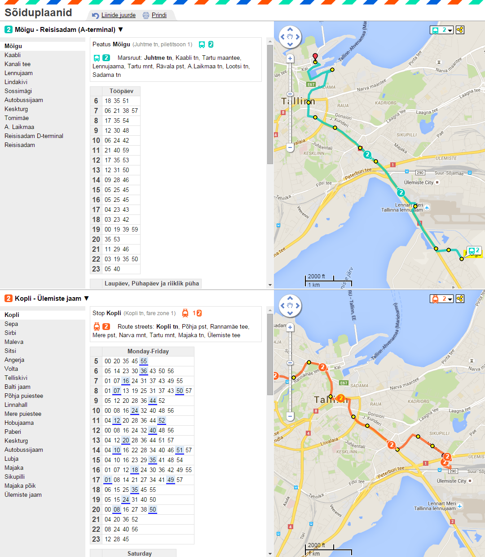The image size is (485, 557).
Task: Zoom out on the bus route 2 map
Action: 290,147
